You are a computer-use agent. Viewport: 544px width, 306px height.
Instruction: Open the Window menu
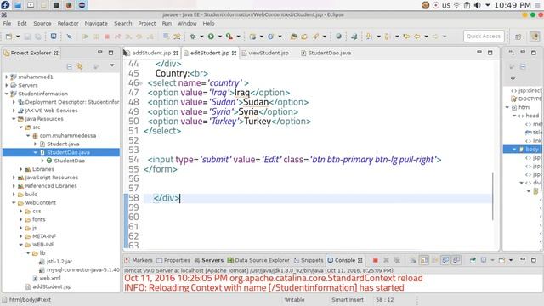click(x=187, y=23)
